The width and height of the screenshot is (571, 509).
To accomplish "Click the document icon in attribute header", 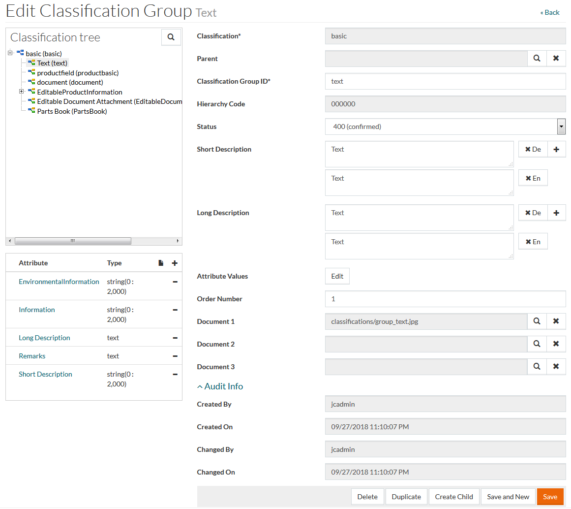I will click(x=161, y=263).
